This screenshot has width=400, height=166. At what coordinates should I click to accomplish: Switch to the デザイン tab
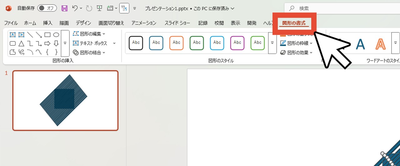83,23
